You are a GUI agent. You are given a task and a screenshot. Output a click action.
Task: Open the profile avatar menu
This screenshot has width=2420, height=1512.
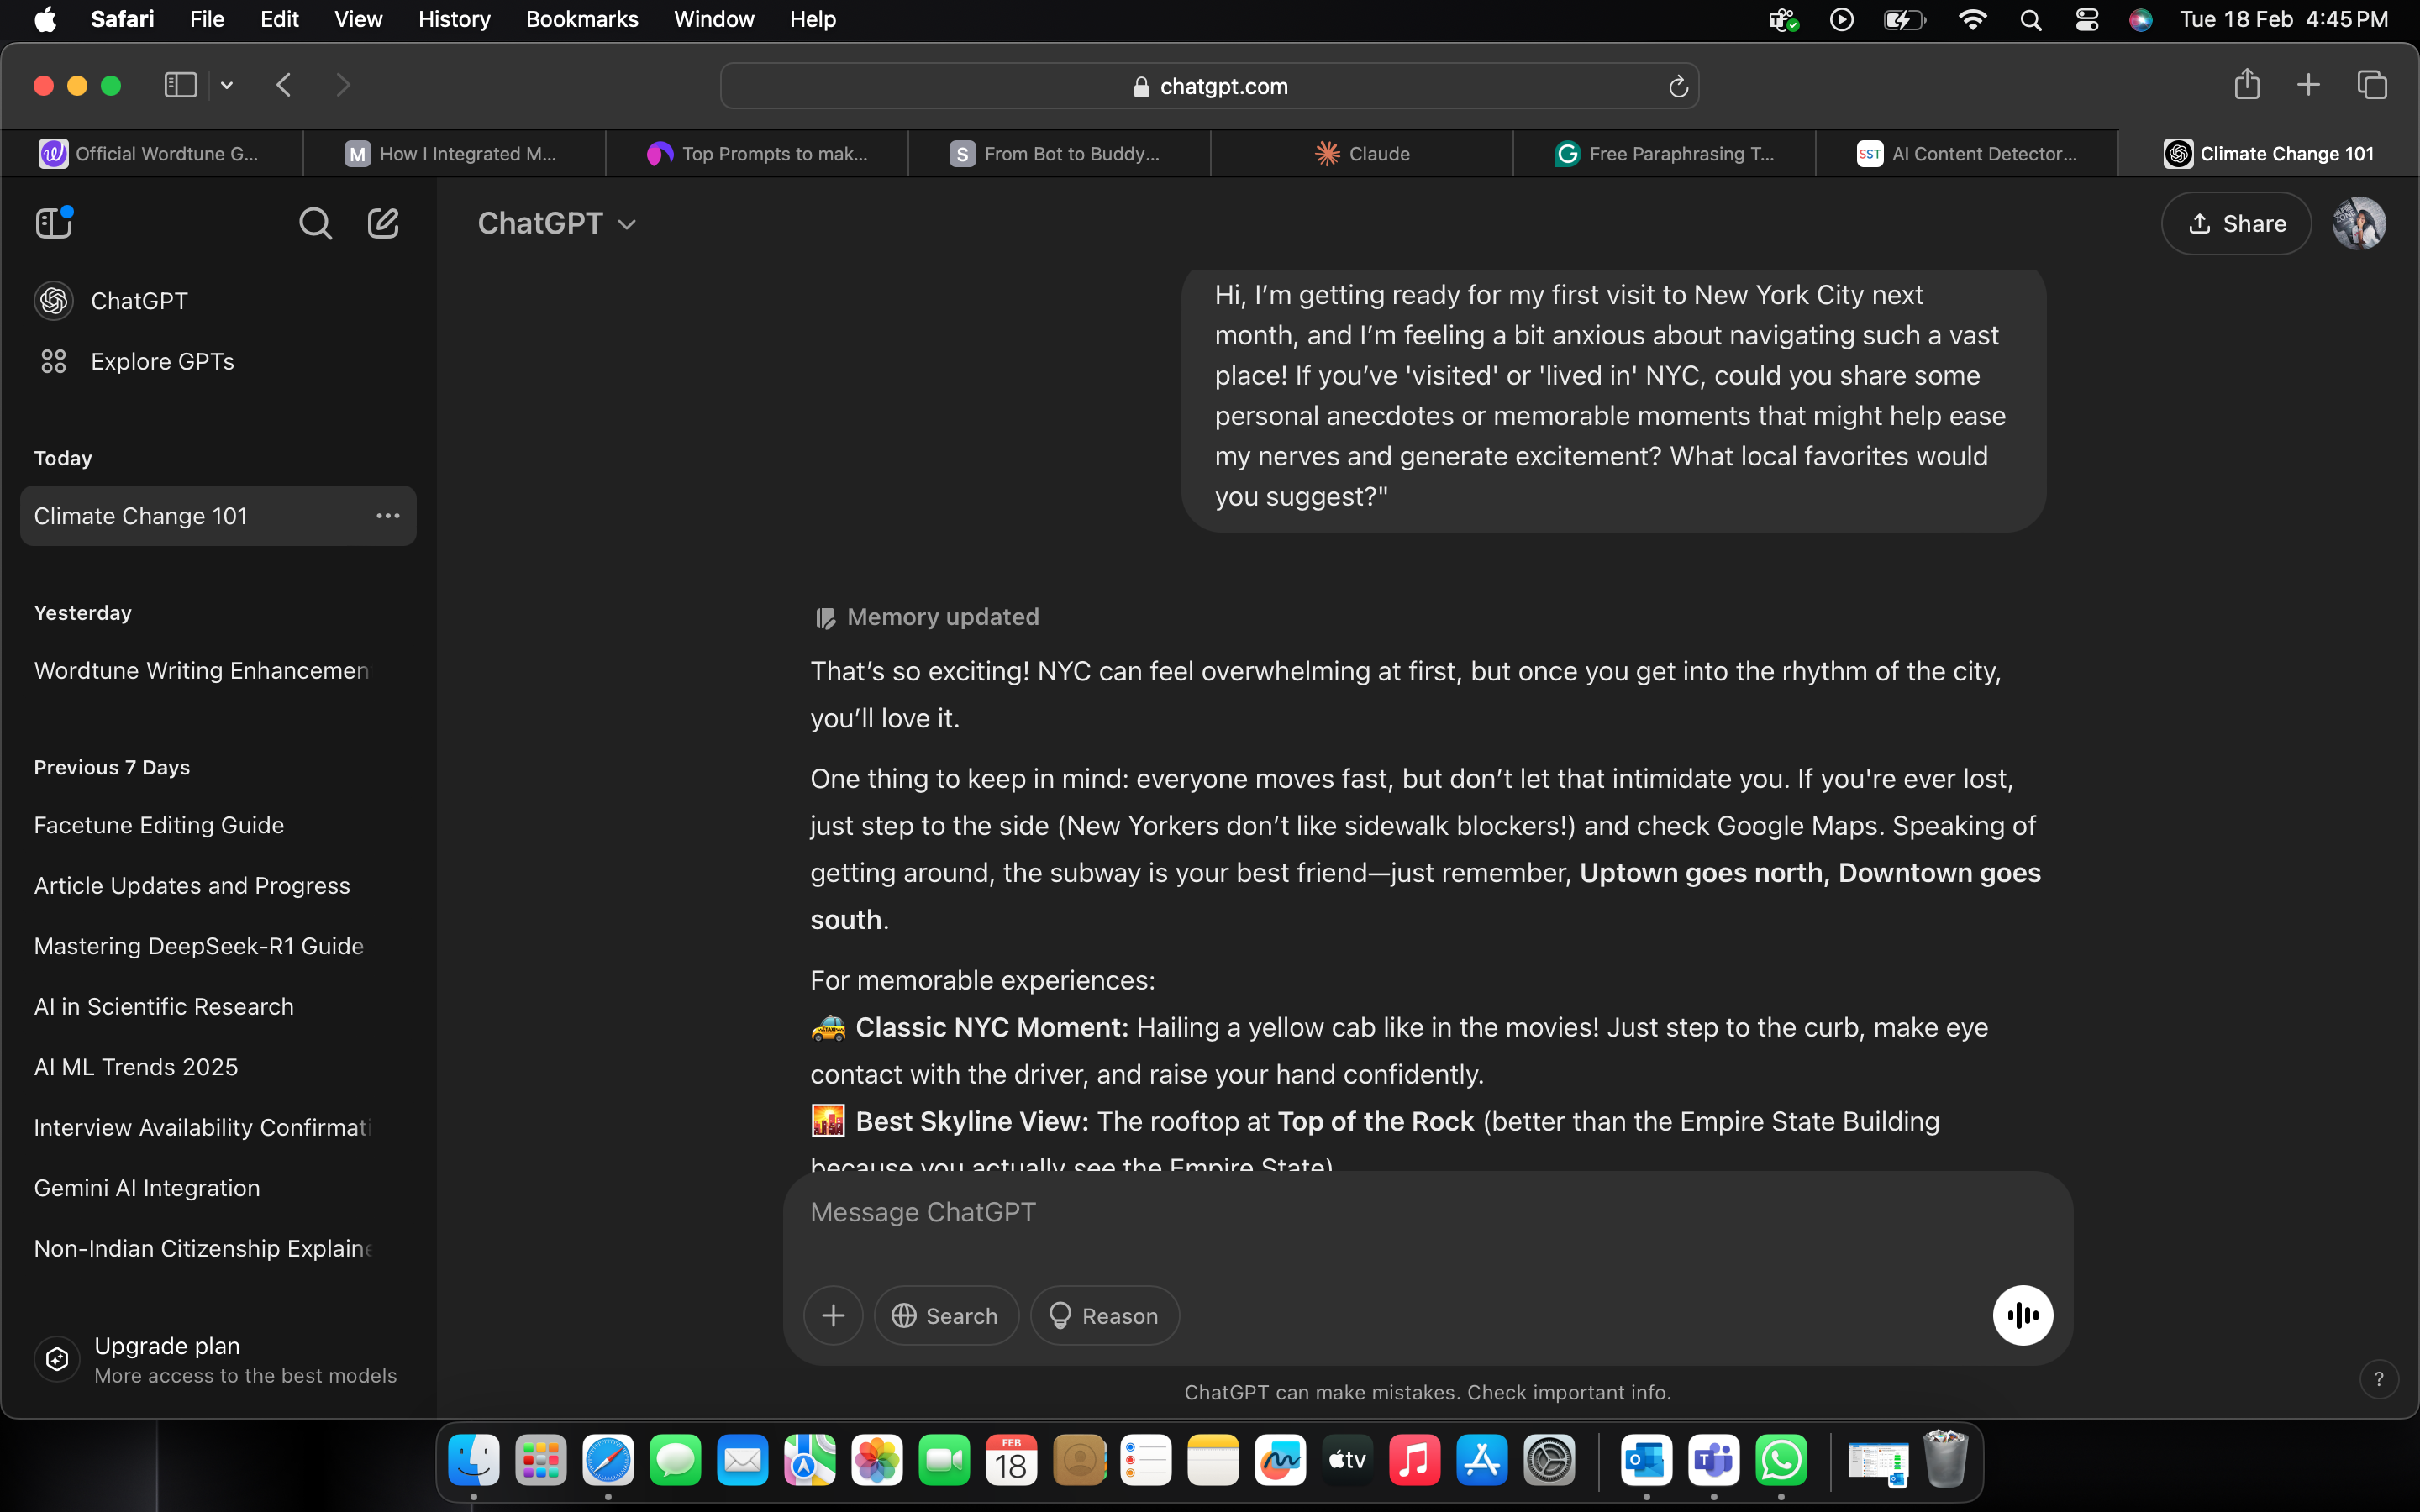[2359, 223]
